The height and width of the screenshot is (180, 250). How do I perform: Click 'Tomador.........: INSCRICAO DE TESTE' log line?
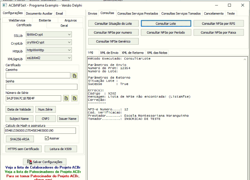(x=124, y=119)
